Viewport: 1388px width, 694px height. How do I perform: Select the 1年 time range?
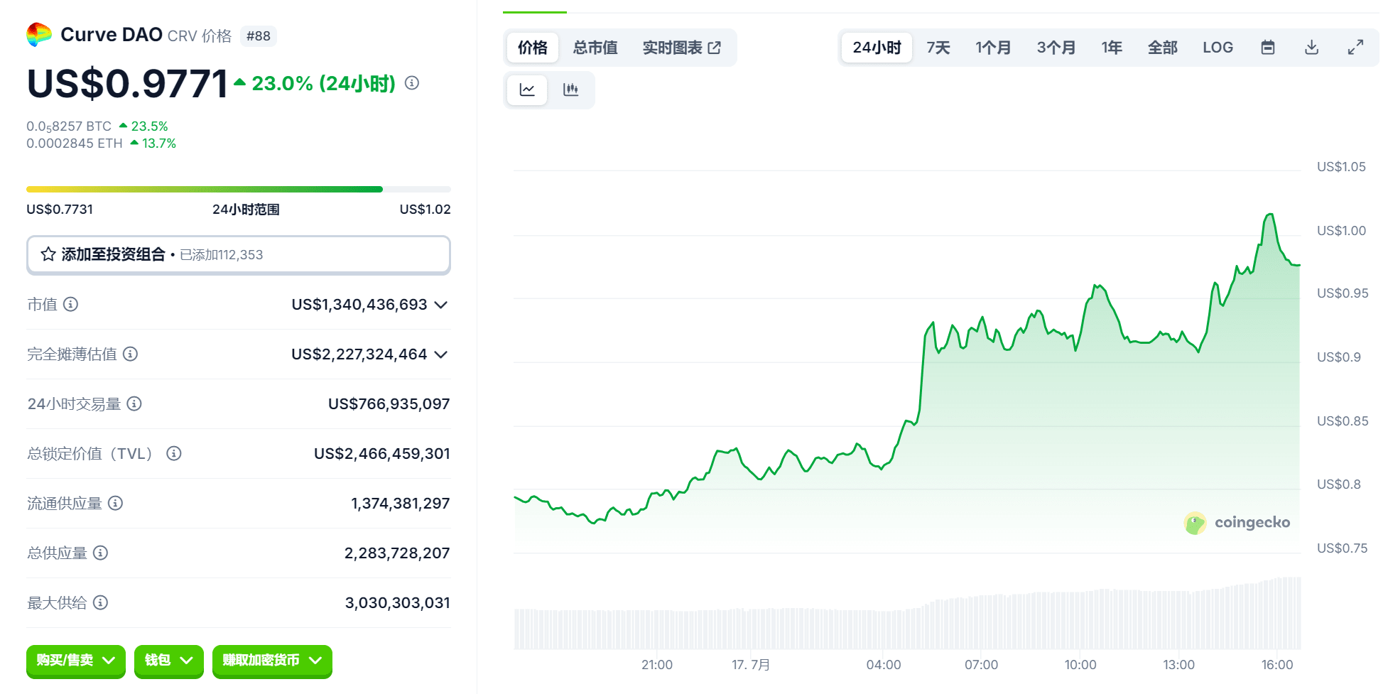(x=1112, y=48)
